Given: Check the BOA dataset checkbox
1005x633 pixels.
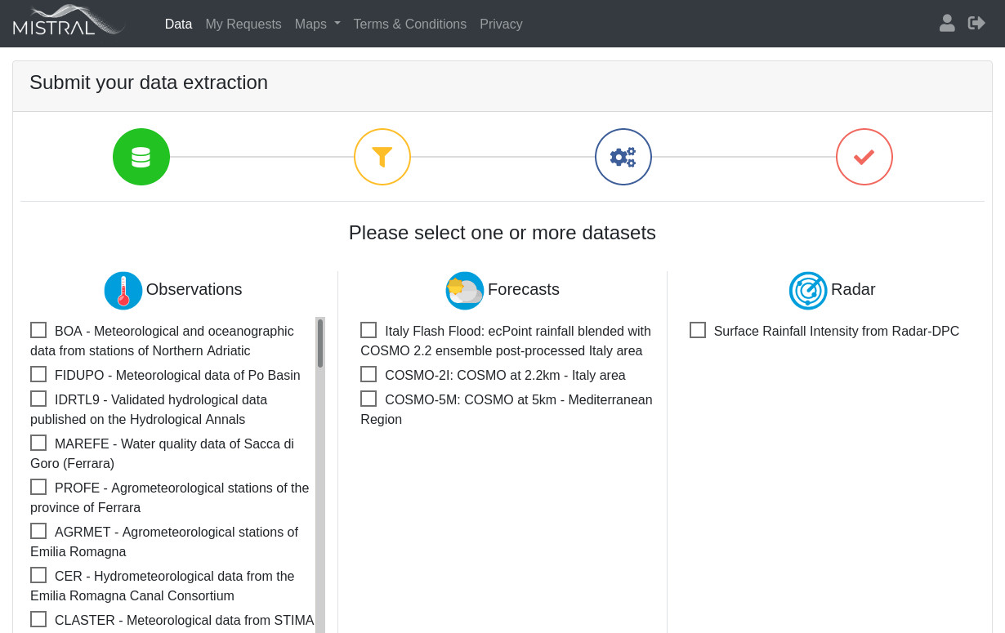Looking at the screenshot, I should [x=38, y=330].
